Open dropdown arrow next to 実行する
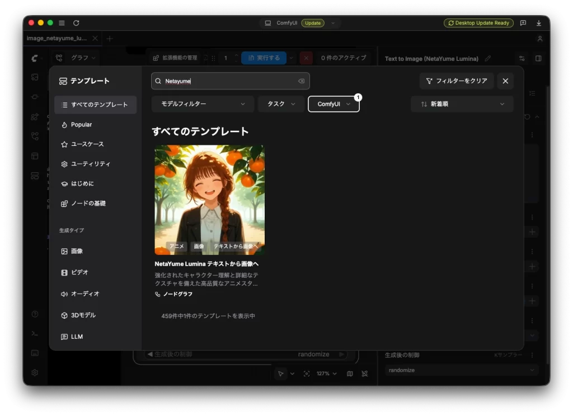The image size is (573, 416). 291,58
